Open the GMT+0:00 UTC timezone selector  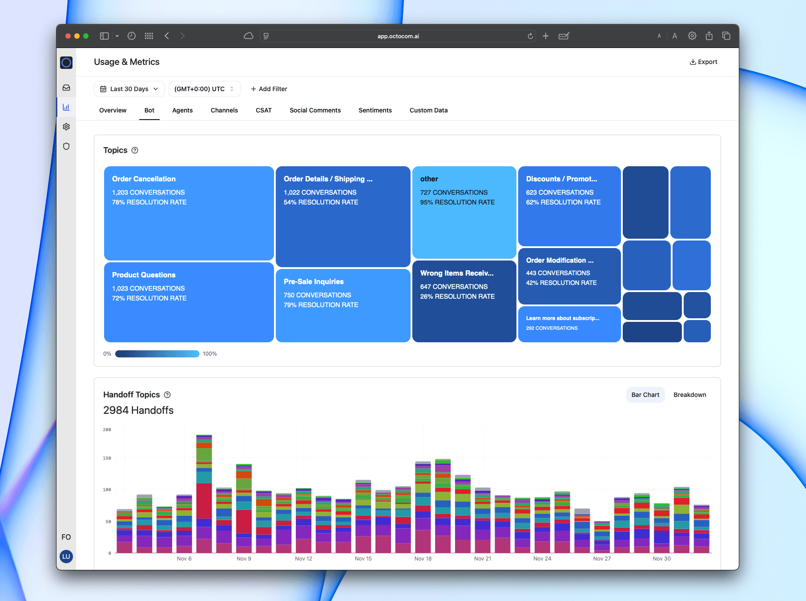click(x=204, y=89)
